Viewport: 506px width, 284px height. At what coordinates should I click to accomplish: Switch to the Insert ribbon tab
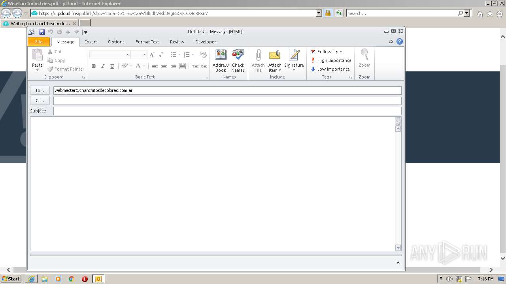(91, 42)
